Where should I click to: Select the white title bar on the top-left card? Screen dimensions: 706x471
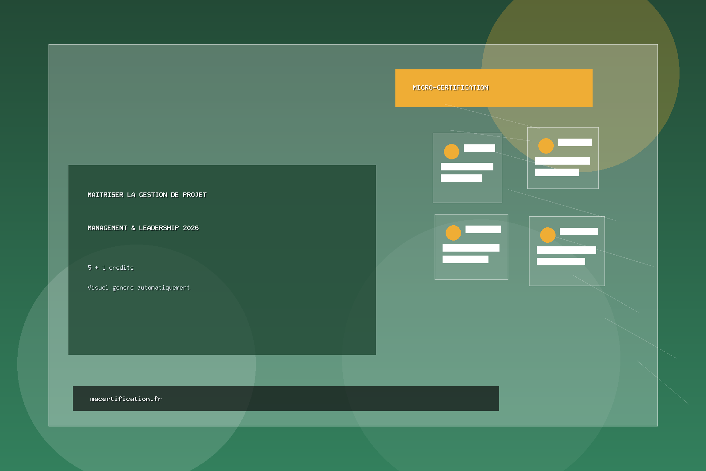tap(479, 148)
